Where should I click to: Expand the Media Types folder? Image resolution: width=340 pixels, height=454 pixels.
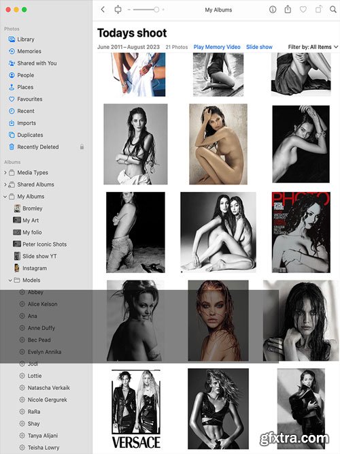[x=5, y=173]
